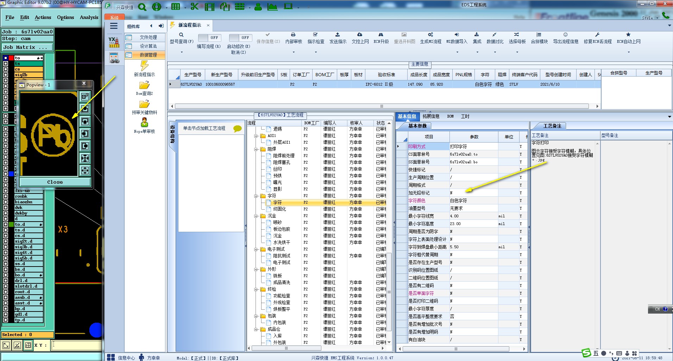Open the Bom查询2 folder icon

(x=144, y=85)
